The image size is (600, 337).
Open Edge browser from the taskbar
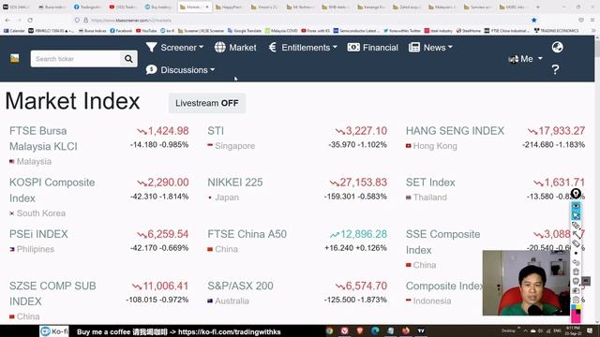[x=375, y=330]
